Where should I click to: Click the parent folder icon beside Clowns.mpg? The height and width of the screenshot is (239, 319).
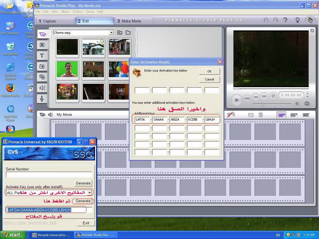click(x=120, y=32)
